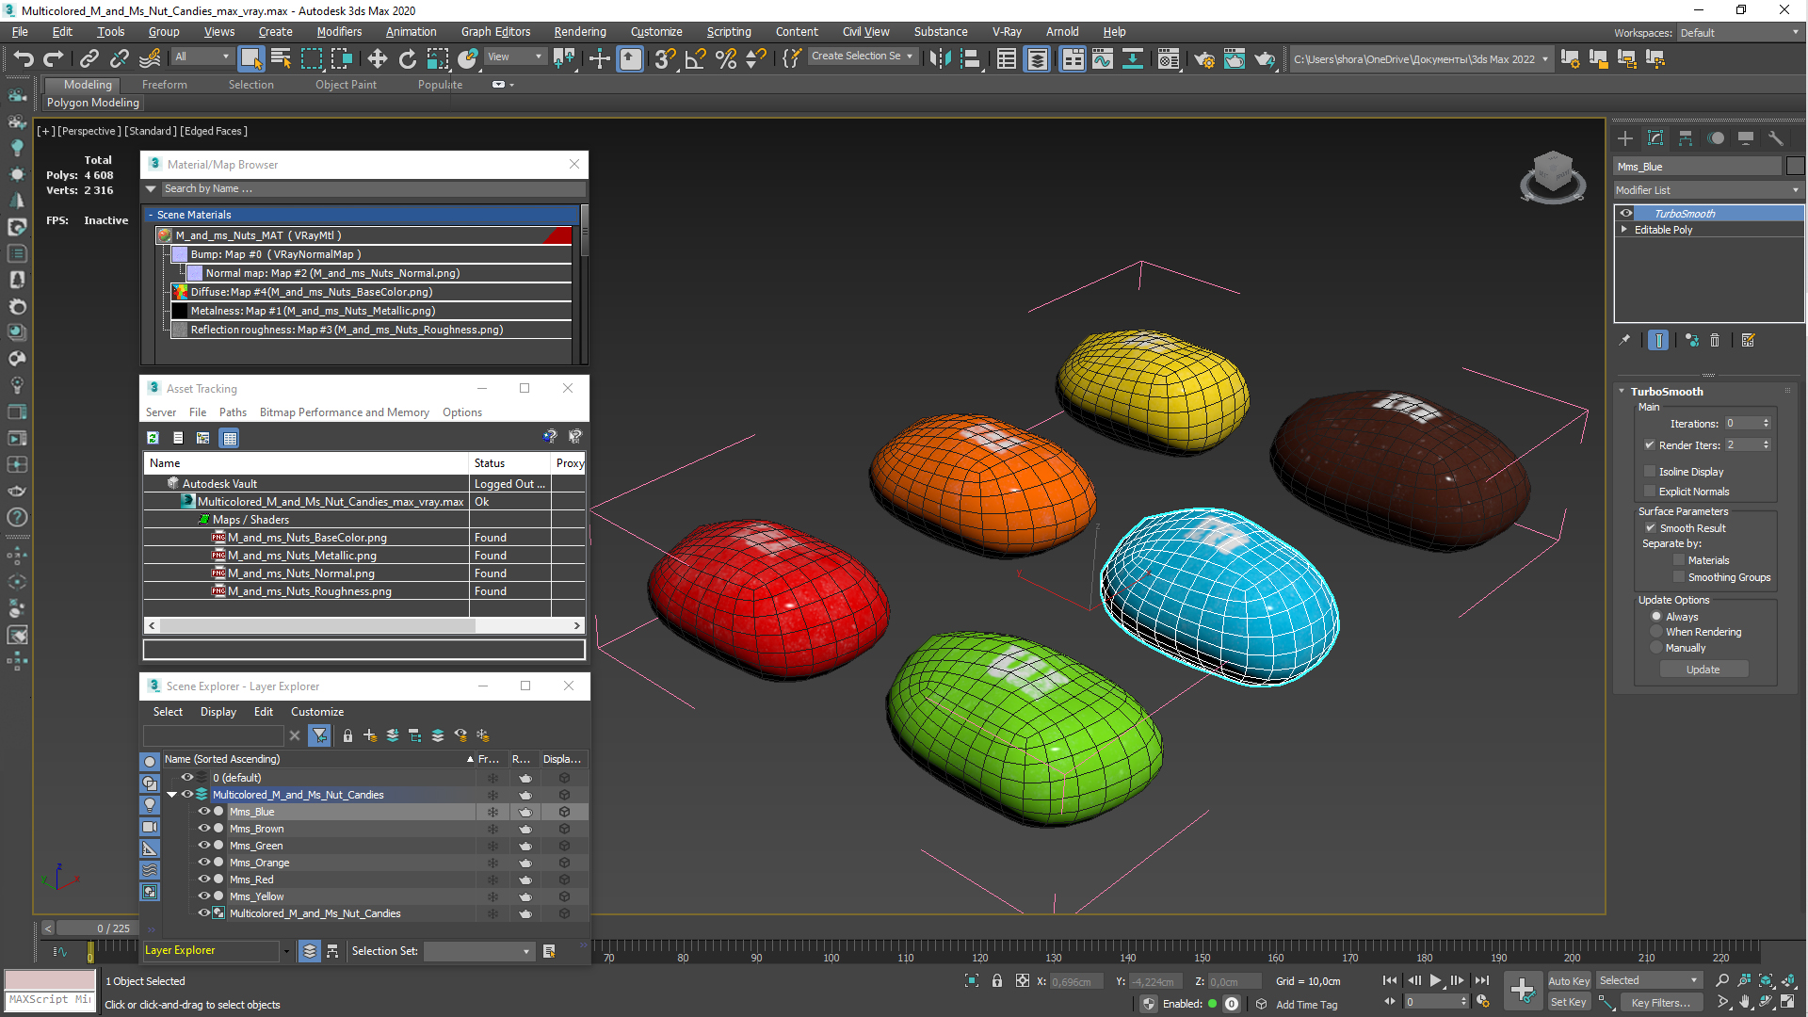Open the View reference coordinate dropdown
Viewport: 1808px width, 1017px height.
pos(514,56)
